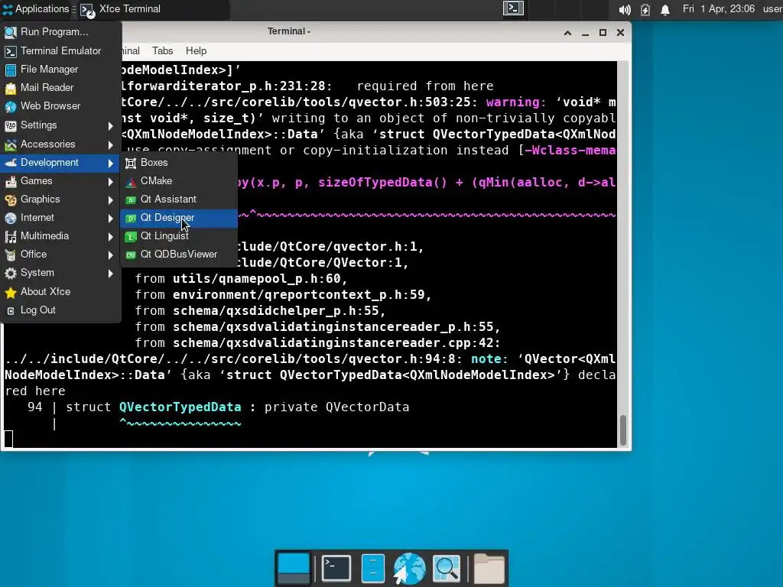Click the terminal icon in top panel

click(513, 8)
